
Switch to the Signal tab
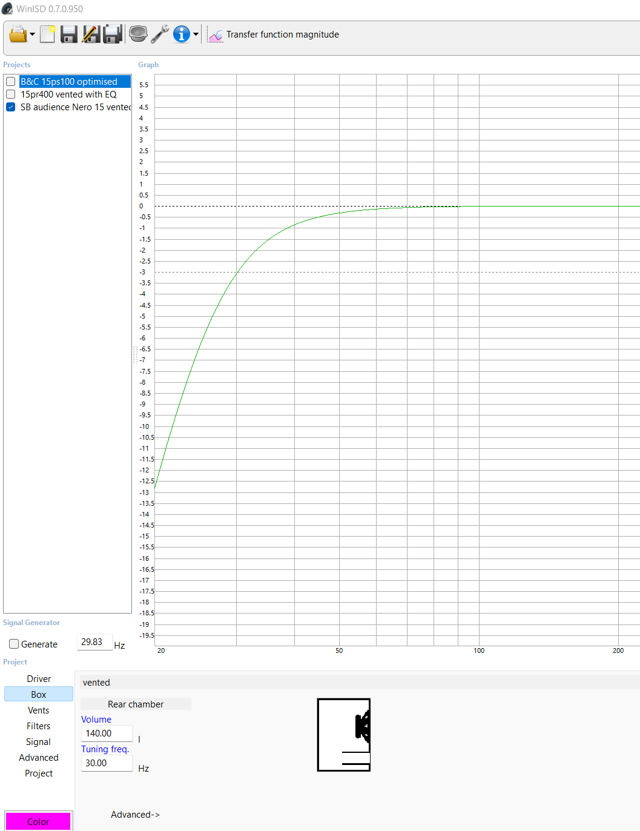39,742
